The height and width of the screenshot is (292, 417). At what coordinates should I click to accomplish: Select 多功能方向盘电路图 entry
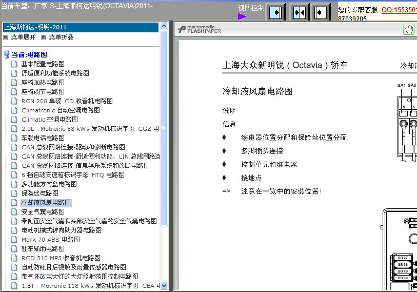point(49,184)
